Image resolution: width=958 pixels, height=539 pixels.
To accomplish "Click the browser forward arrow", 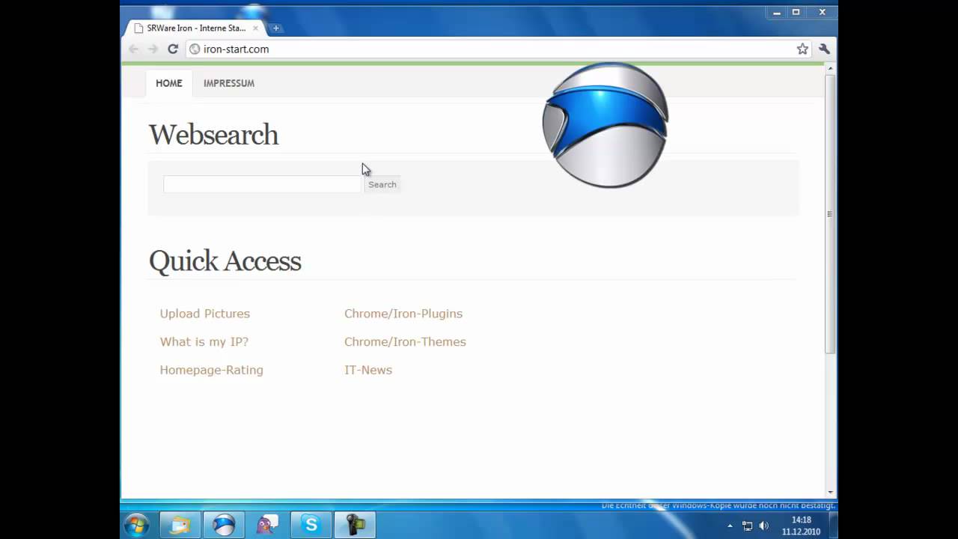I will pyautogui.click(x=153, y=49).
